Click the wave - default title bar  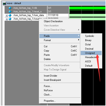(x=54, y=4)
